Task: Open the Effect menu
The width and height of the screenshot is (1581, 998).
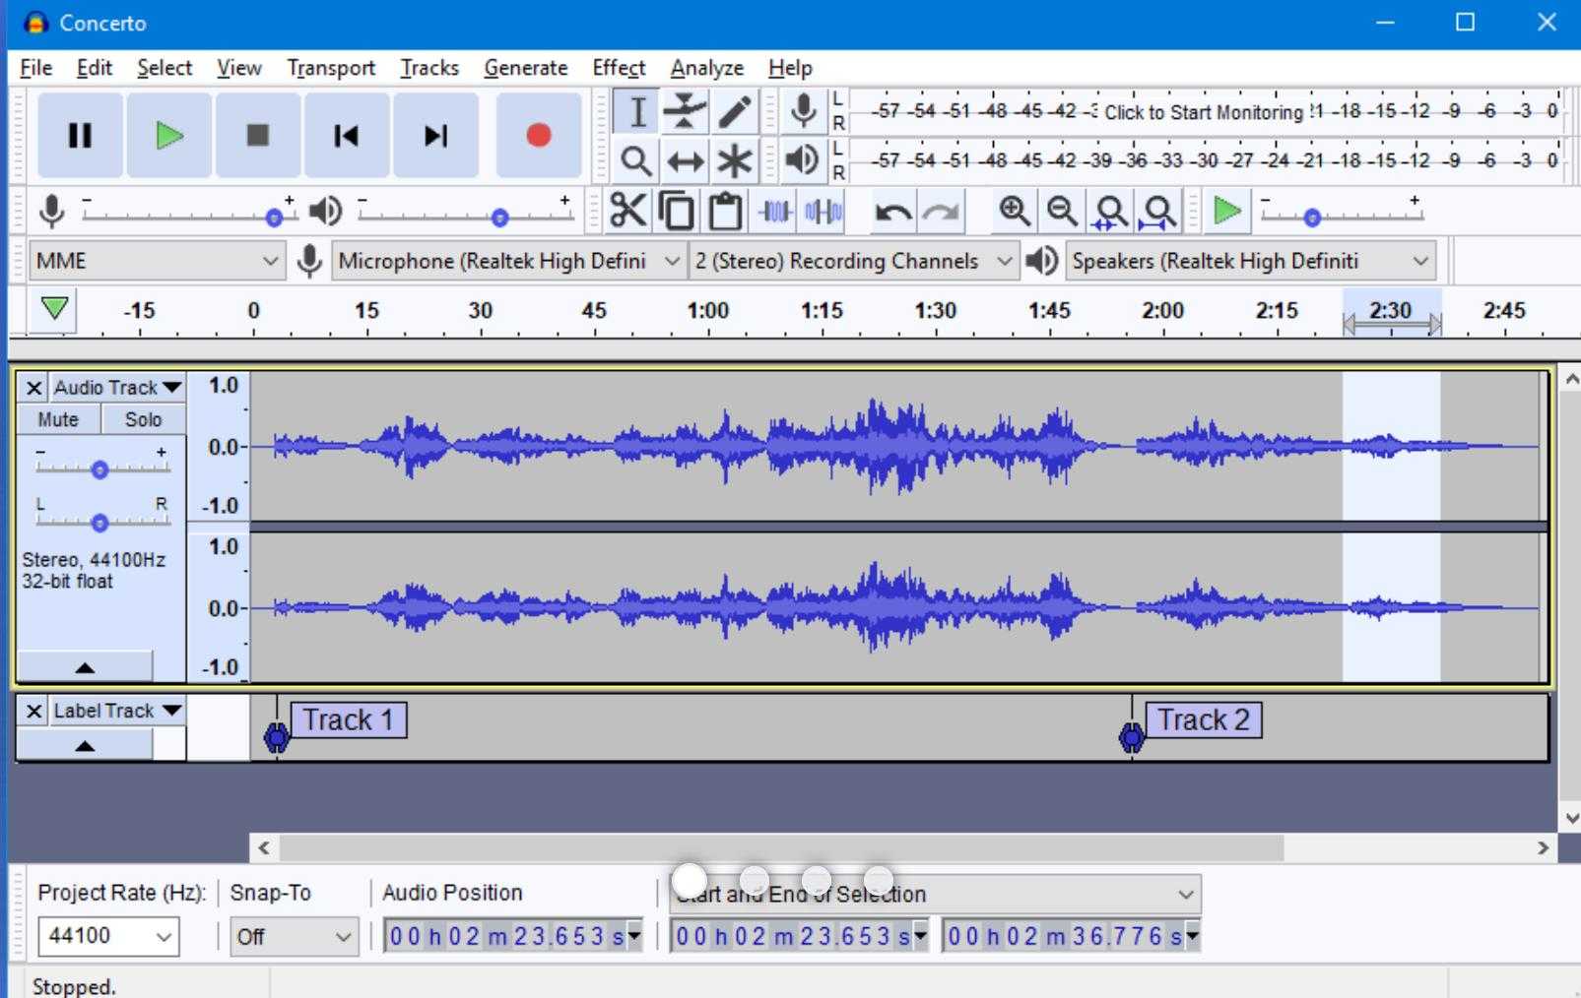Action: click(619, 68)
